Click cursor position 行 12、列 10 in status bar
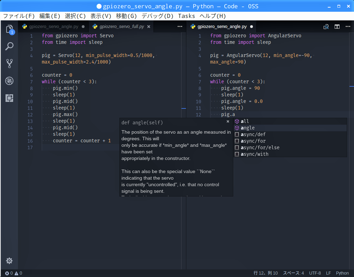The image size is (354, 277). pos(266,273)
